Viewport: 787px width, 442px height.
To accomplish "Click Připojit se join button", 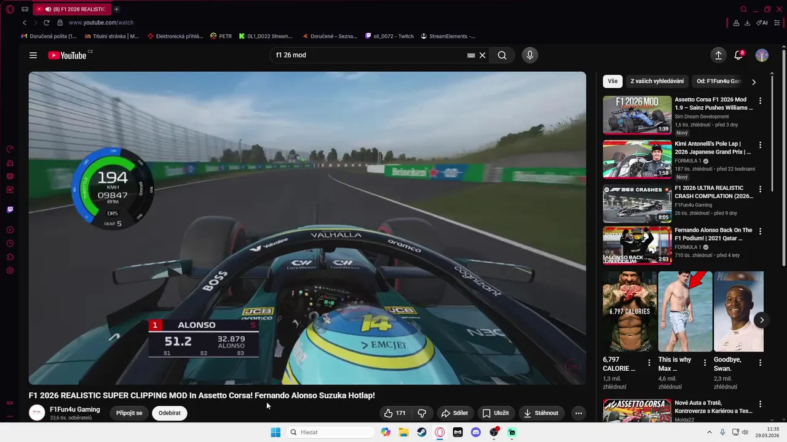I will tap(129, 413).
